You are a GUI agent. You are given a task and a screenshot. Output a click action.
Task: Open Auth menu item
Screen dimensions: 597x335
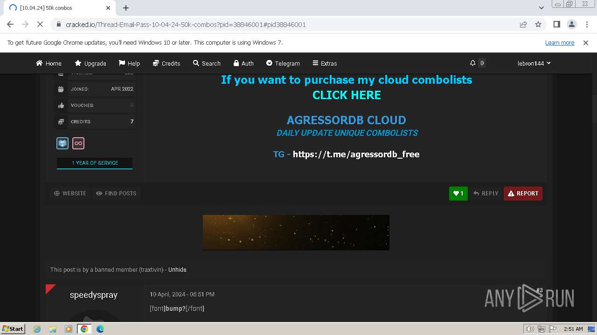243,63
